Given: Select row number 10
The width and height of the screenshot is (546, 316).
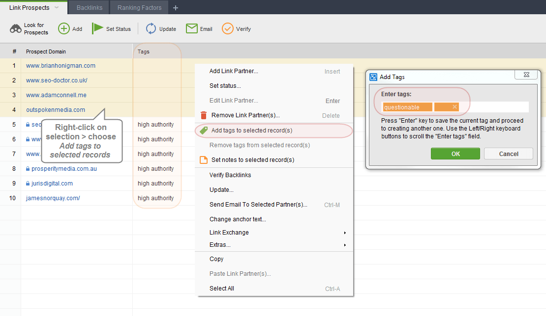Looking at the screenshot, I should [12, 198].
